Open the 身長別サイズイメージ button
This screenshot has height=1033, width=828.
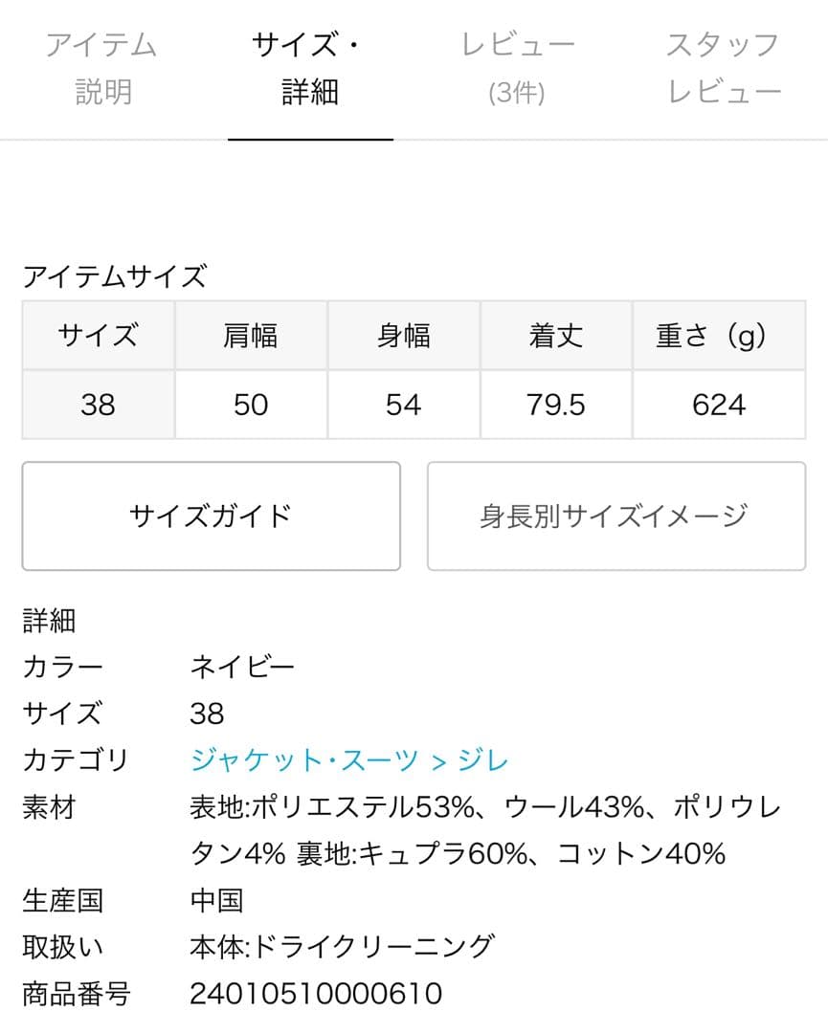click(x=615, y=516)
